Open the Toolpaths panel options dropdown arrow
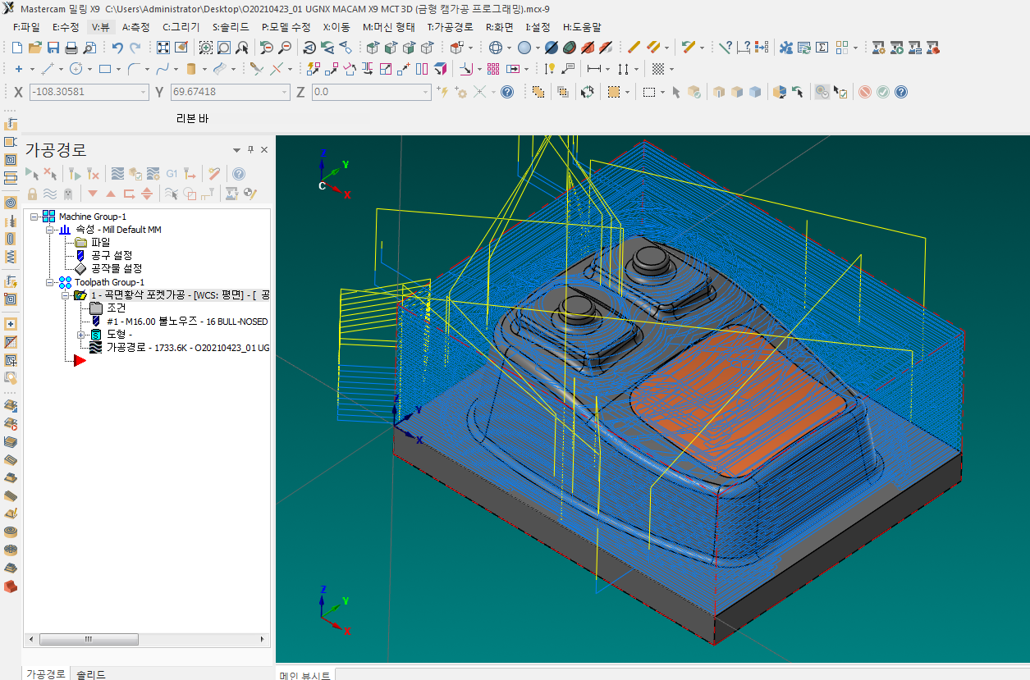This screenshot has width=1030, height=680. pyautogui.click(x=237, y=150)
